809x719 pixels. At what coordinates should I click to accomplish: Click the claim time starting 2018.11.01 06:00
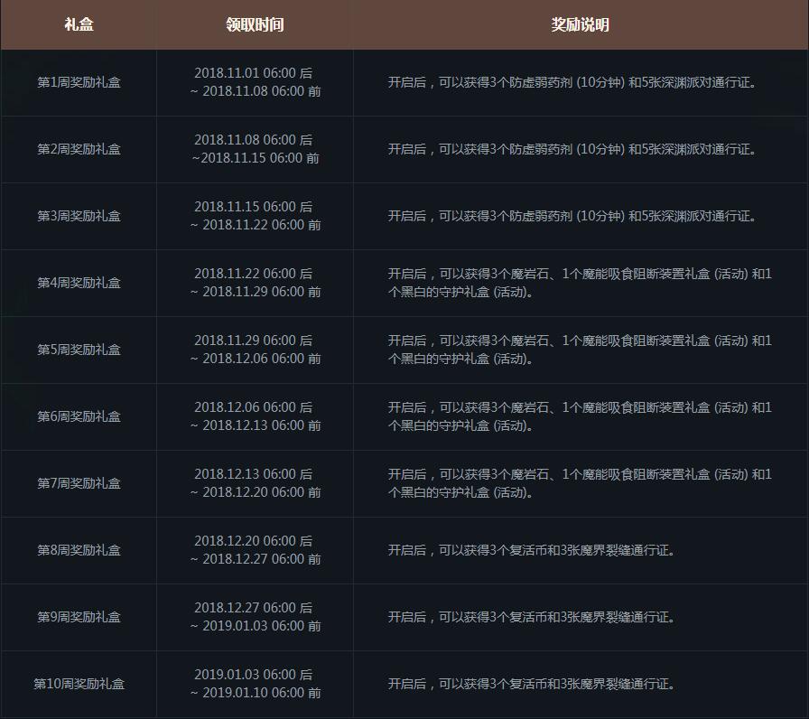click(x=255, y=82)
